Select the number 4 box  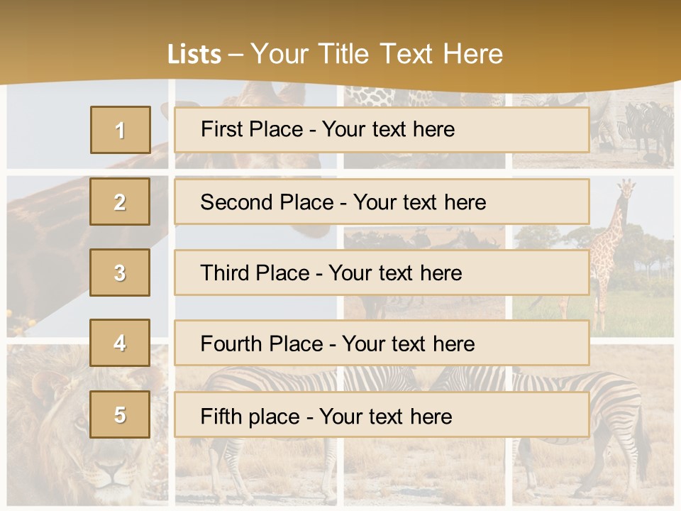[120, 344]
